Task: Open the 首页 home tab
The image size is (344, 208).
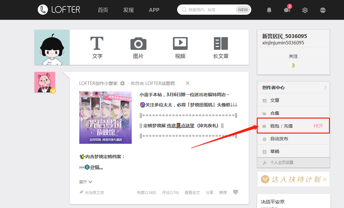Action: (x=103, y=10)
